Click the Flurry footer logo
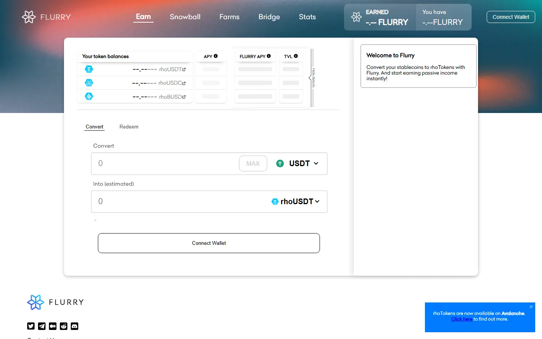Screen dimensions: 542x339 tap(55, 302)
